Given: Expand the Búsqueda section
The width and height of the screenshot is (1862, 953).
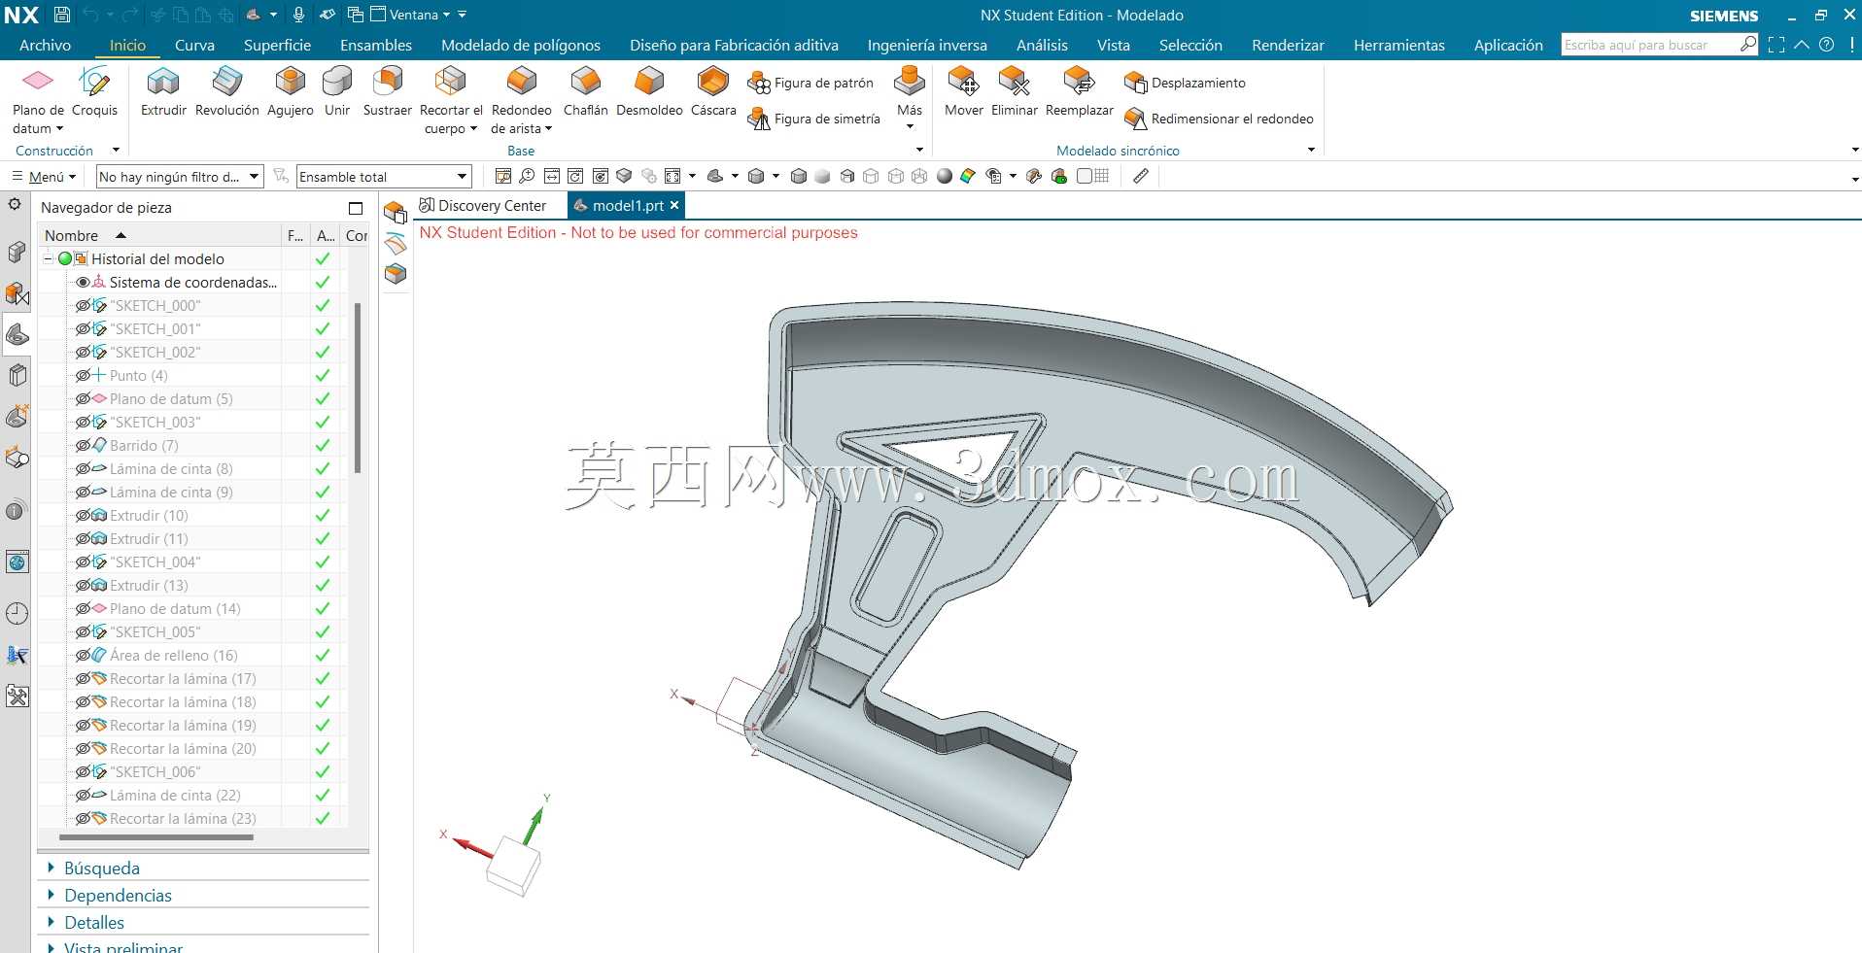Looking at the screenshot, I should pyautogui.click(x=51, y=868).
